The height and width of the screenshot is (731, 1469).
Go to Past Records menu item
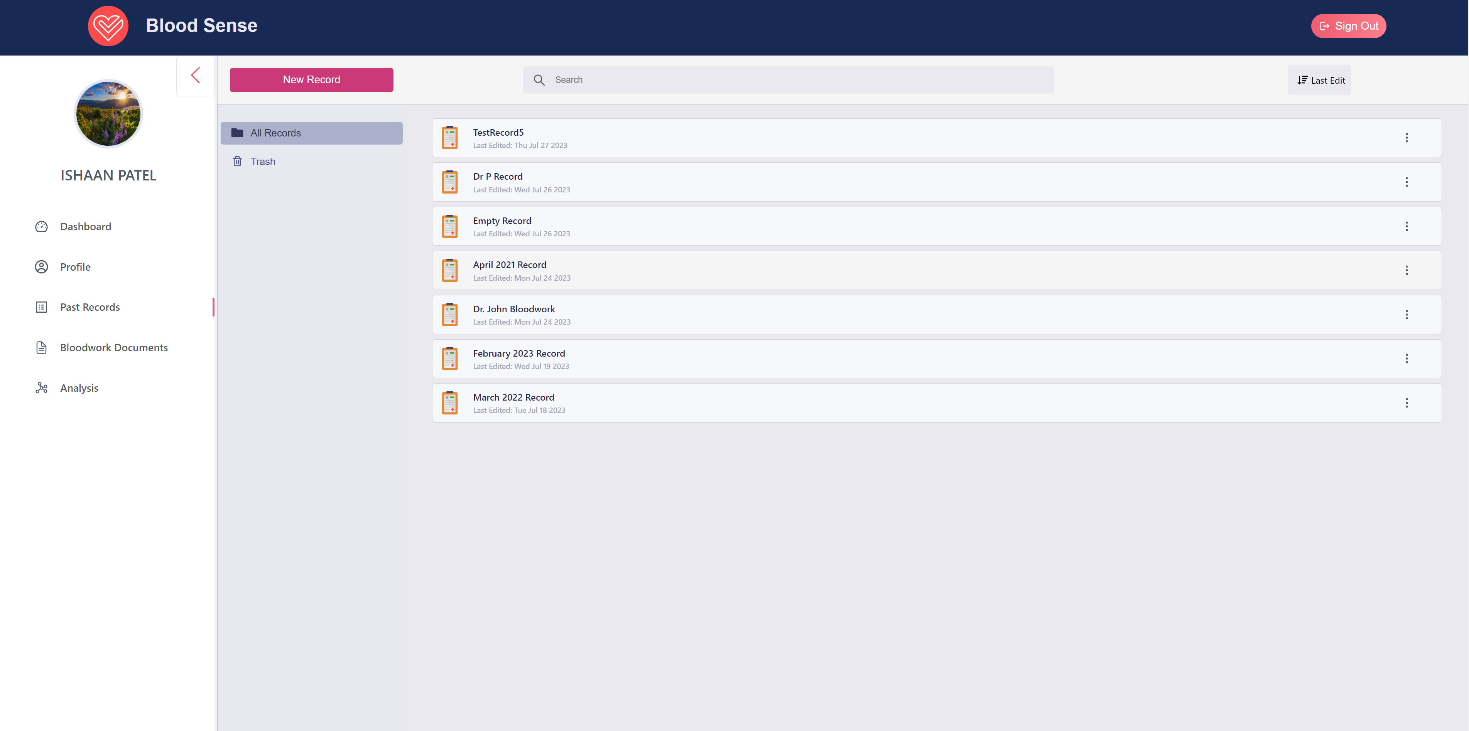click(89, 307)
